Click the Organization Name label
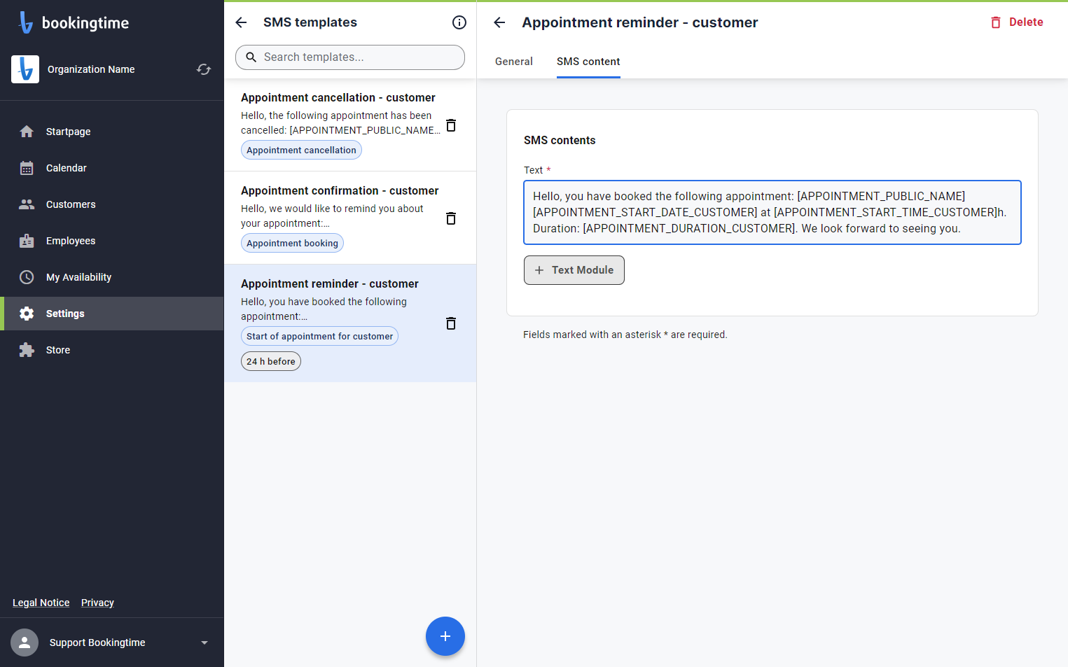 point(91,69)
